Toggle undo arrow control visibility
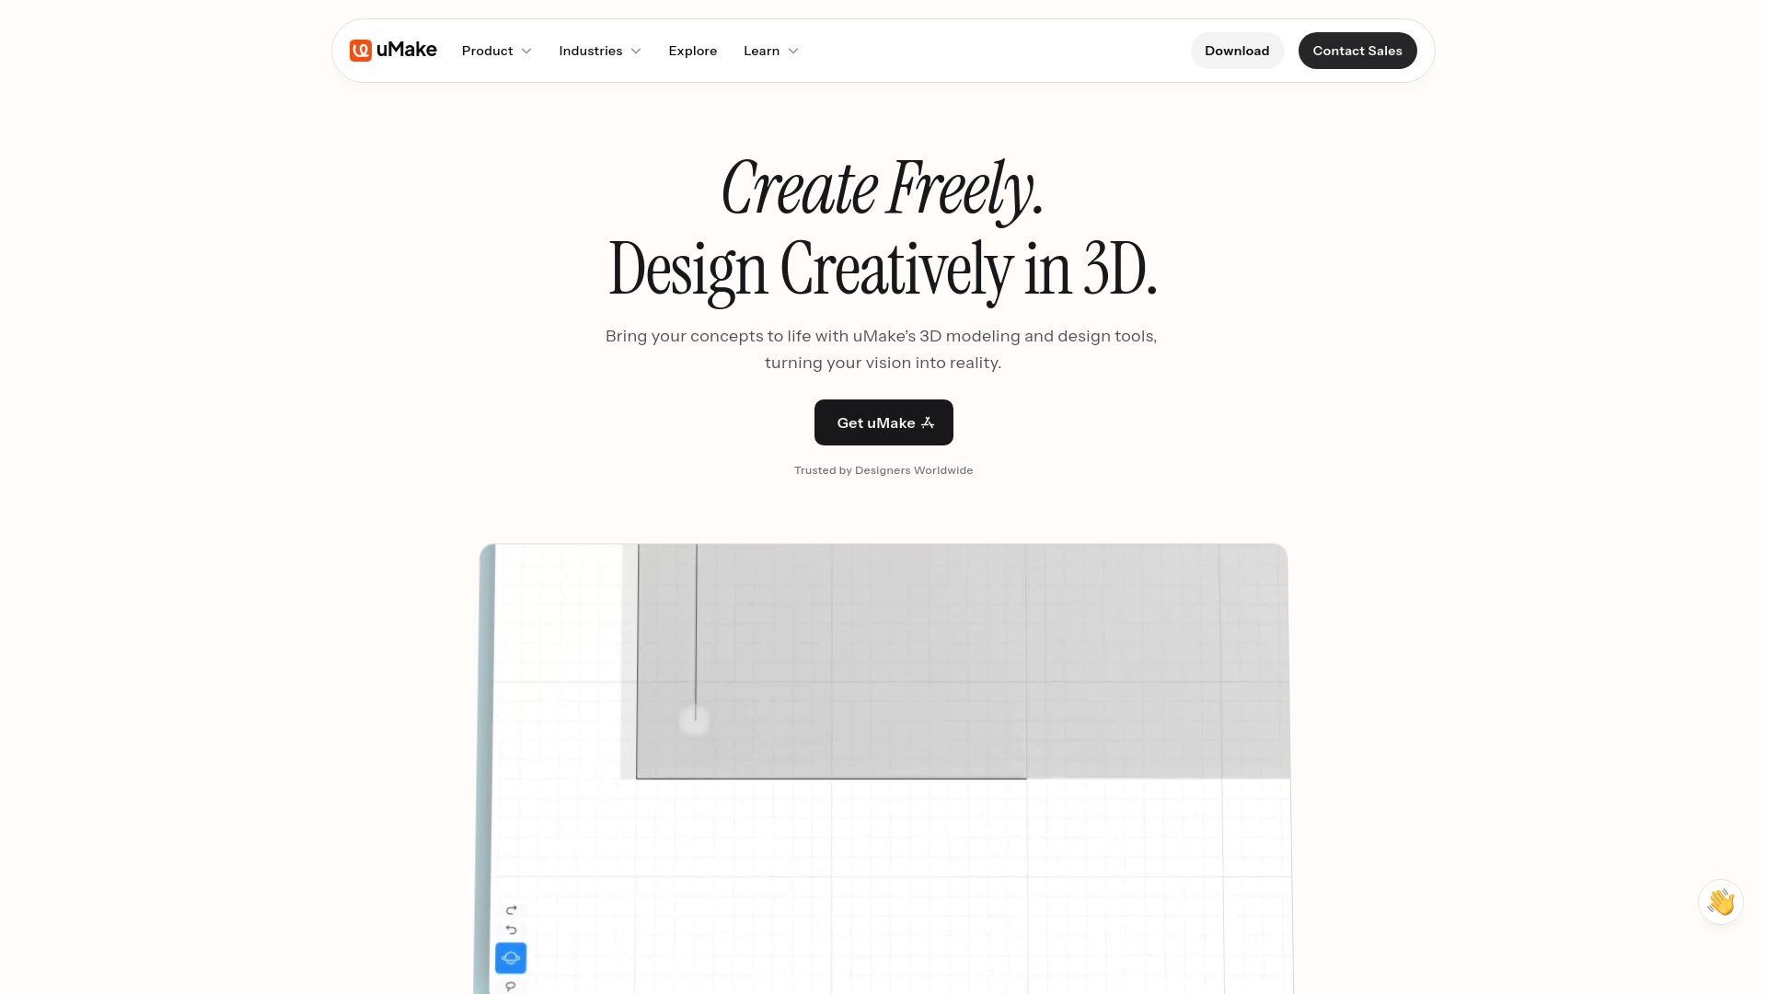 coord(510,929)
